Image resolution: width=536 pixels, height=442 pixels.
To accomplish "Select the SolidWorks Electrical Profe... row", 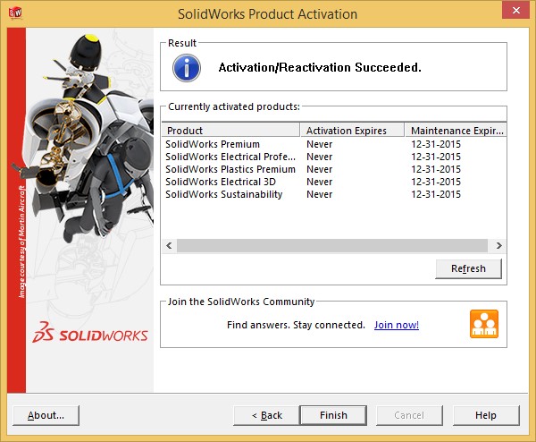I will point(334,157).
